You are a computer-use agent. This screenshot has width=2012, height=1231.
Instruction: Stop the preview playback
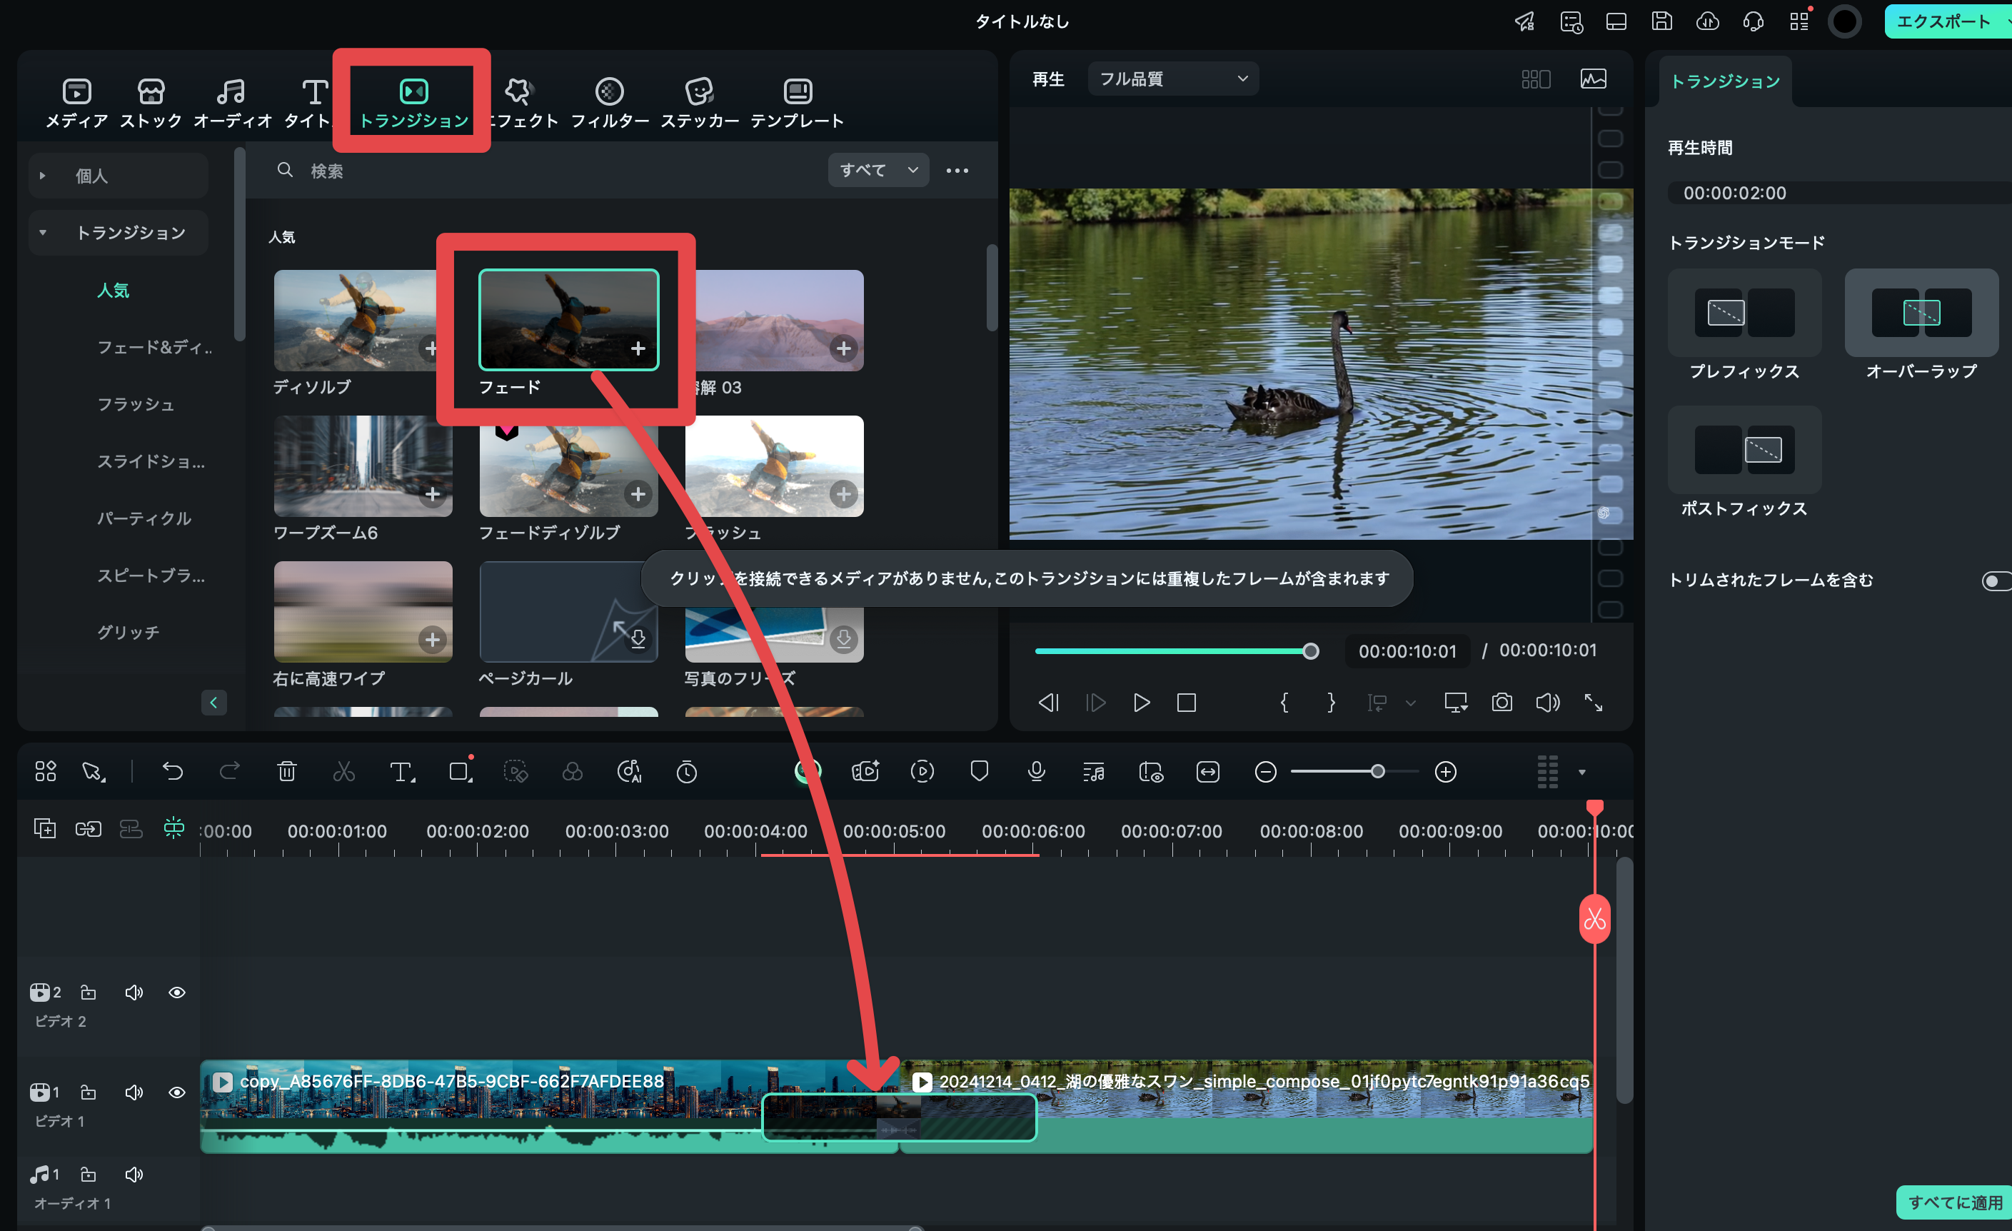(1187, 703)
